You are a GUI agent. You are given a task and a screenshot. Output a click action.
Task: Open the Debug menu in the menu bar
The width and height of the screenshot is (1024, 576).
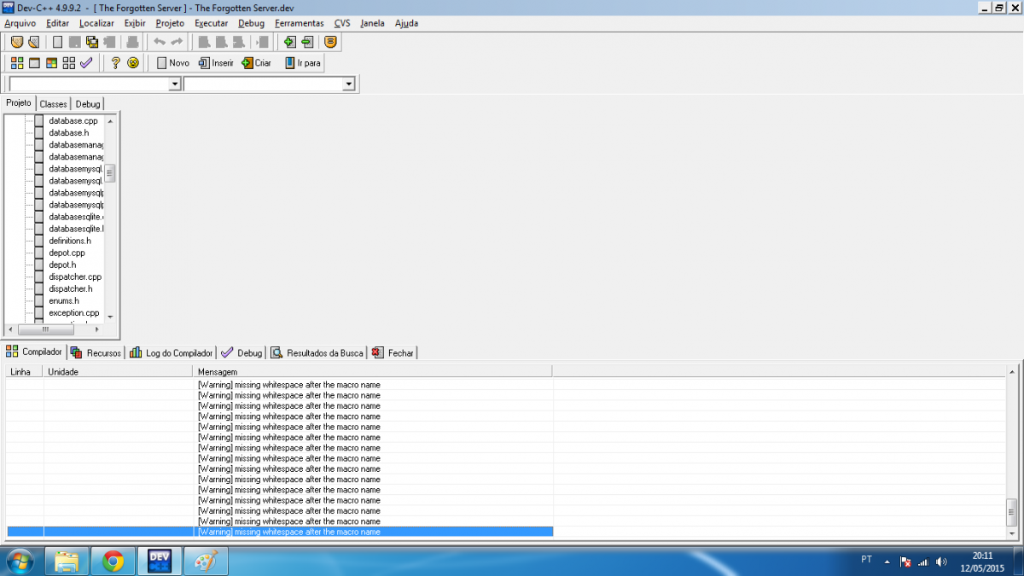coord(251,23)
